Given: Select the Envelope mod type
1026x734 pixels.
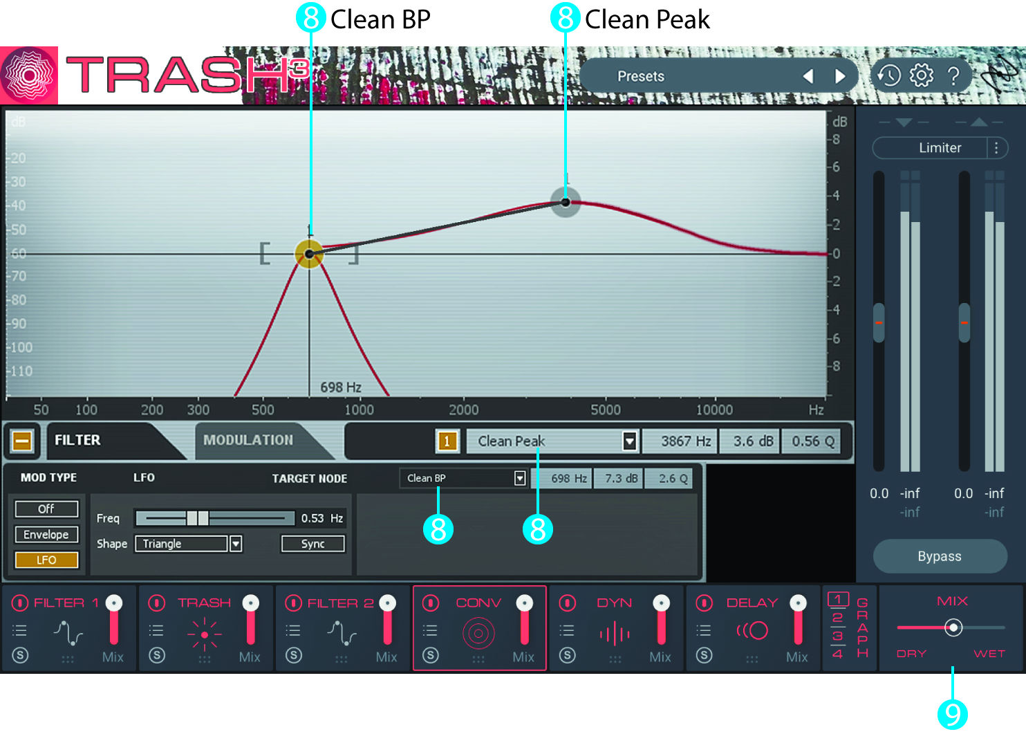Looking at the screenshot, I should point(46,534).
